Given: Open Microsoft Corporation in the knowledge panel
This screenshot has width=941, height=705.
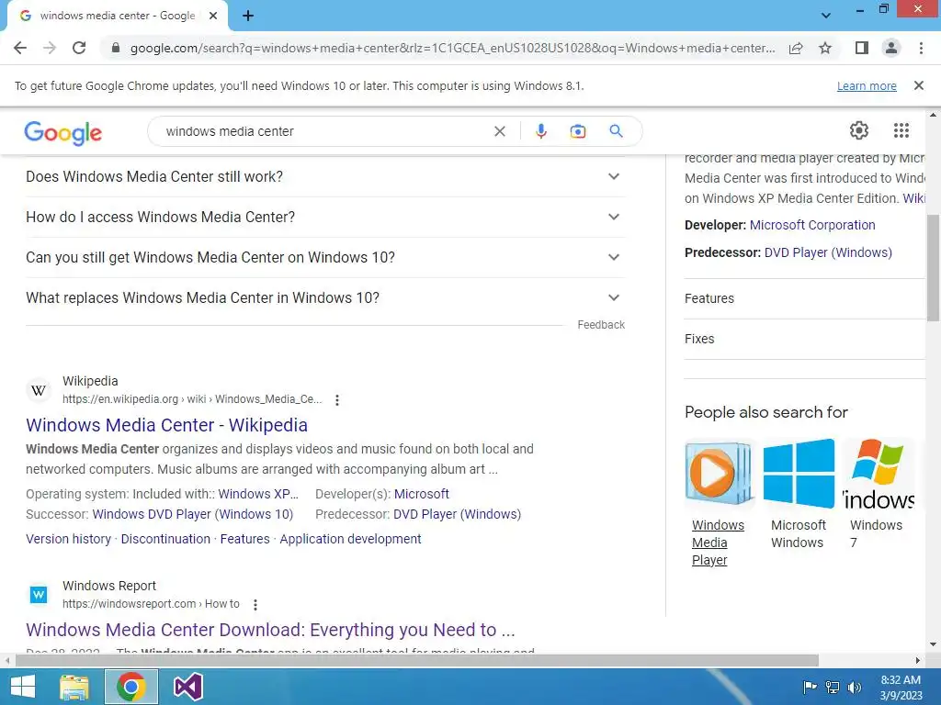Looking at the screenshot, I should coord(812,226).
